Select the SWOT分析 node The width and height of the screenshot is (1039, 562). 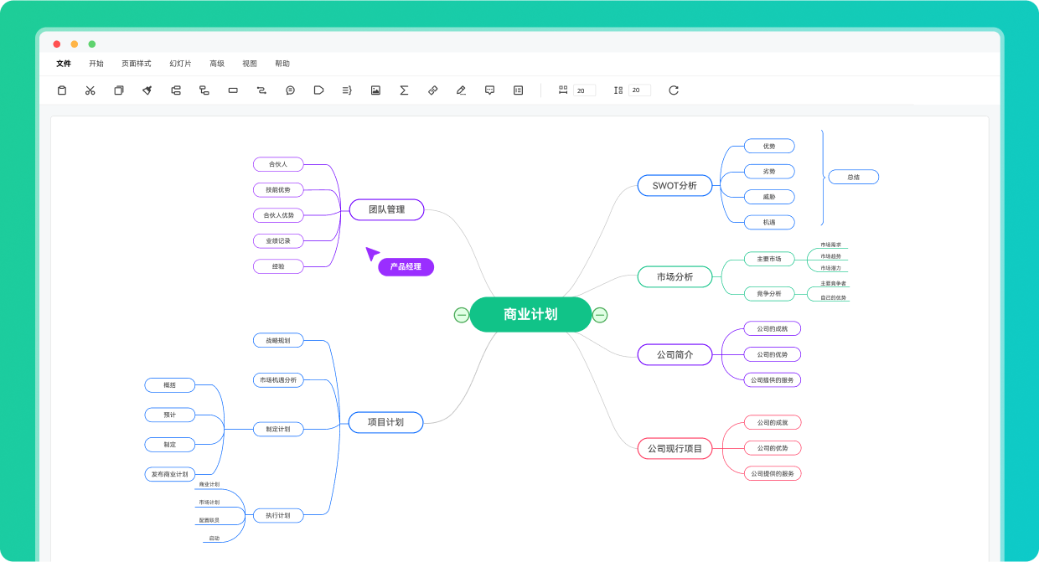click(x=675, y=185)
